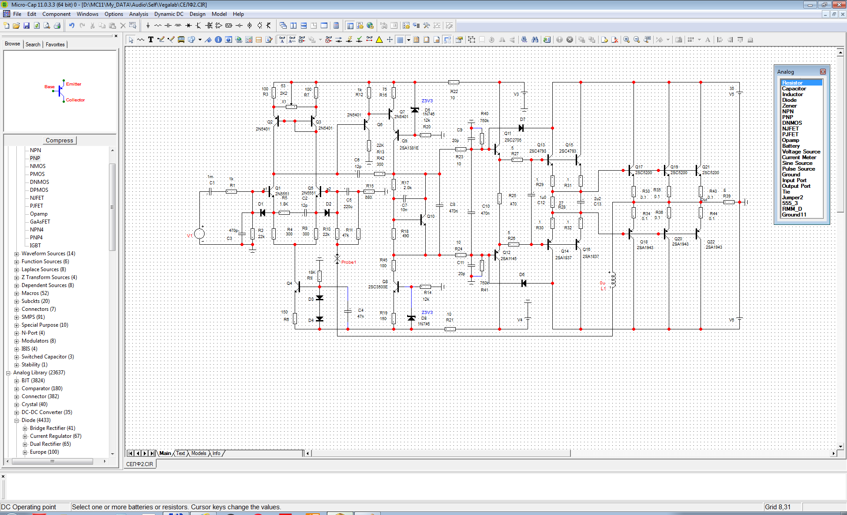Toggle the grid display button
The image size is (847, 515).
coord(400,40)
